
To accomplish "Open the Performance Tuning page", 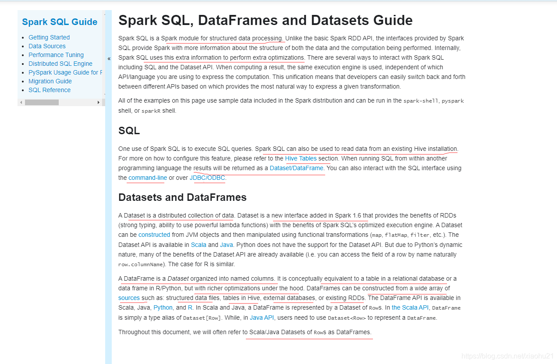I will (x=56, y=55).
